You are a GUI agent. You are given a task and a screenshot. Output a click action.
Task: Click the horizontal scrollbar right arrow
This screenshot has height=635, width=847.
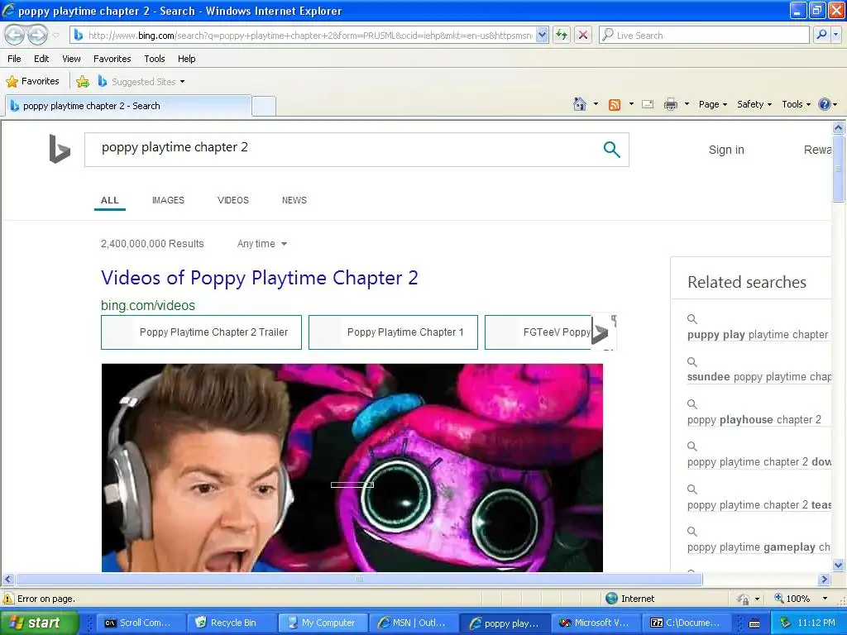(x=824, y=580)
